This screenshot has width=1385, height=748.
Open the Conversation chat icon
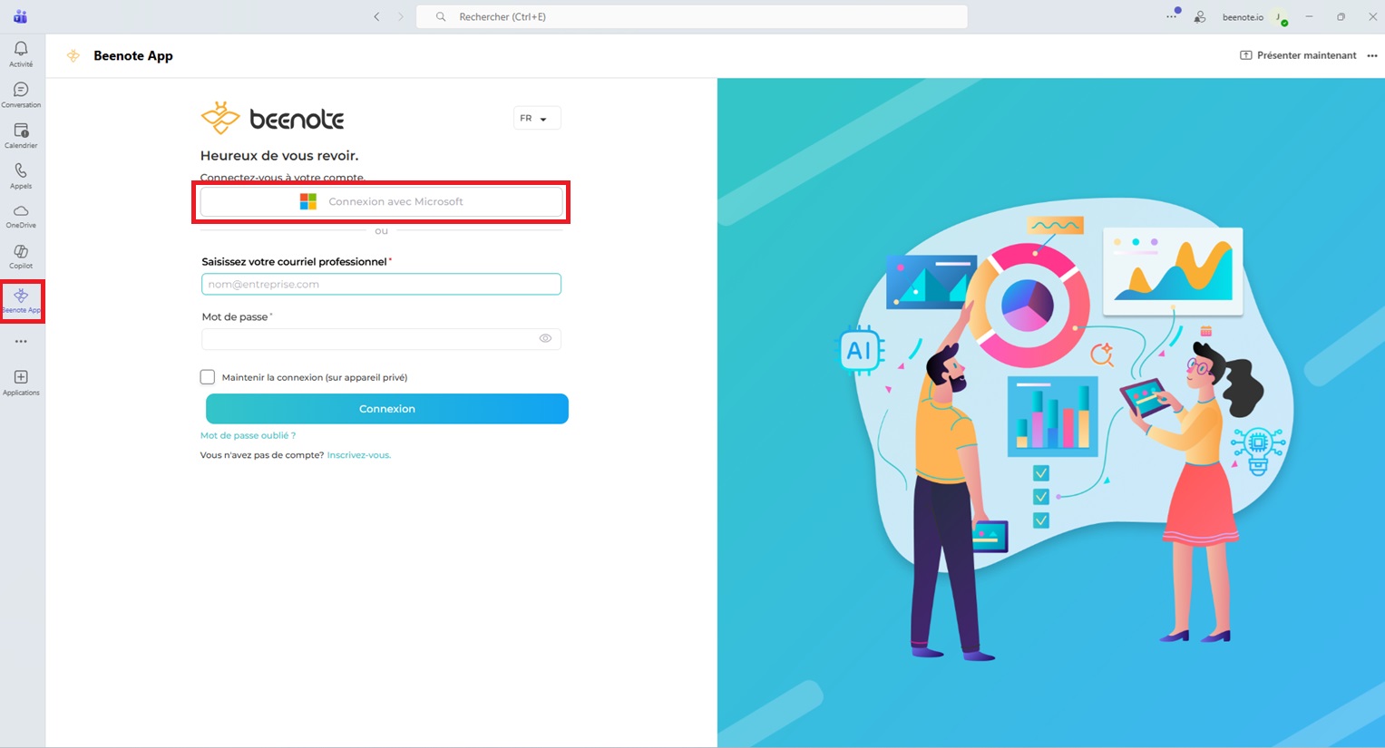pos(21,94)
